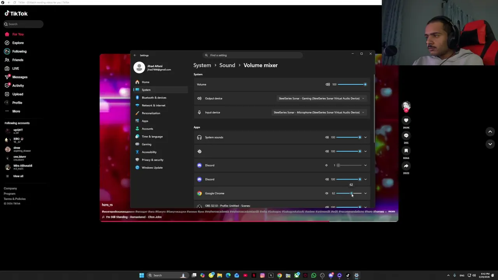Open Netflix from the taskbar
The image size is (498, 280).
tap(254, 275)
